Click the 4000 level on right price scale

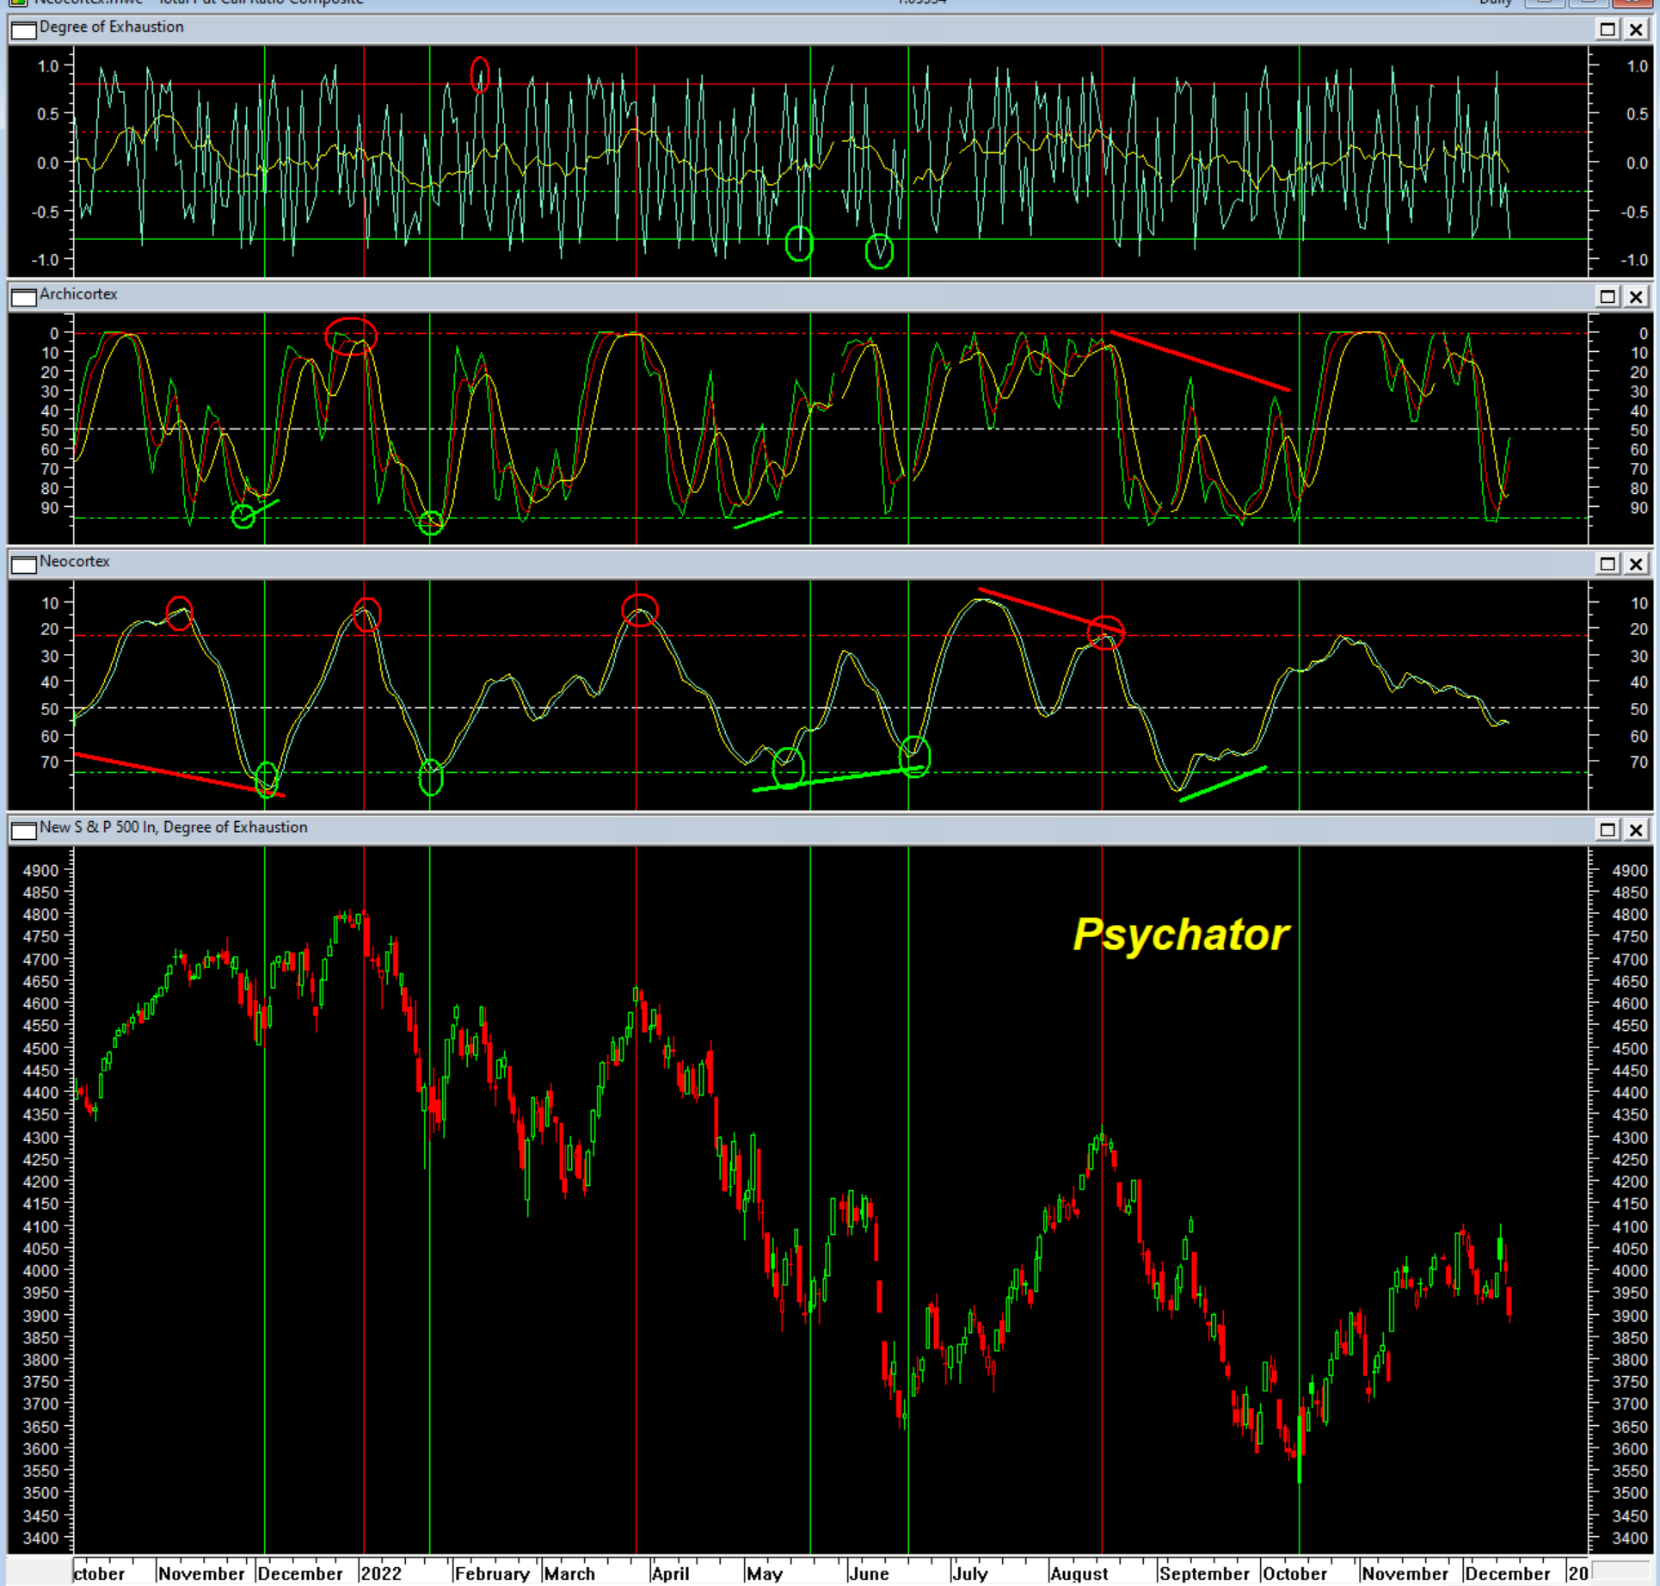coord(1629,1271)
